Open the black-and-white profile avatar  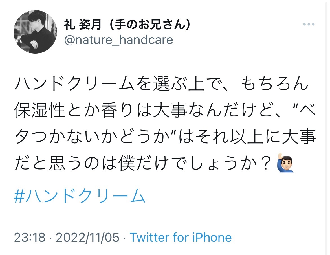(x=35, y=32)
